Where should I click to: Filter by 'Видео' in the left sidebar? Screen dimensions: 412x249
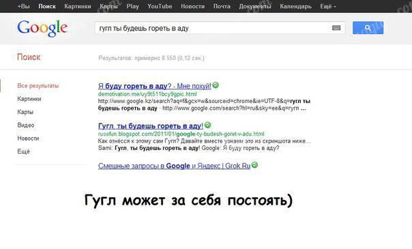pos(26,126)
